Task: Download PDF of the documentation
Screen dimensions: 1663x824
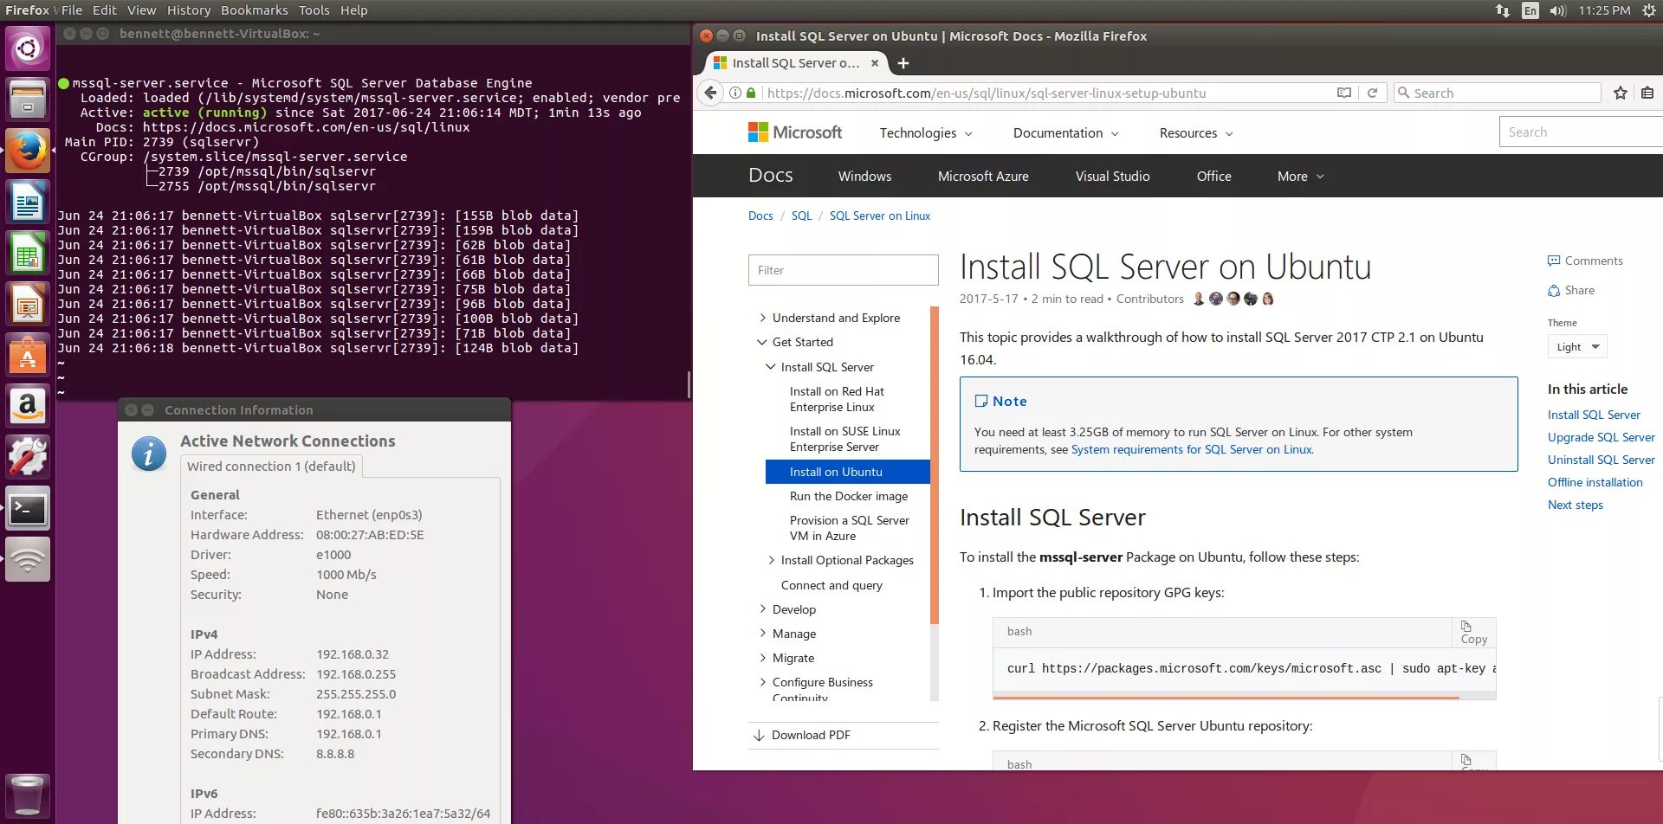Action: (802, 735)
